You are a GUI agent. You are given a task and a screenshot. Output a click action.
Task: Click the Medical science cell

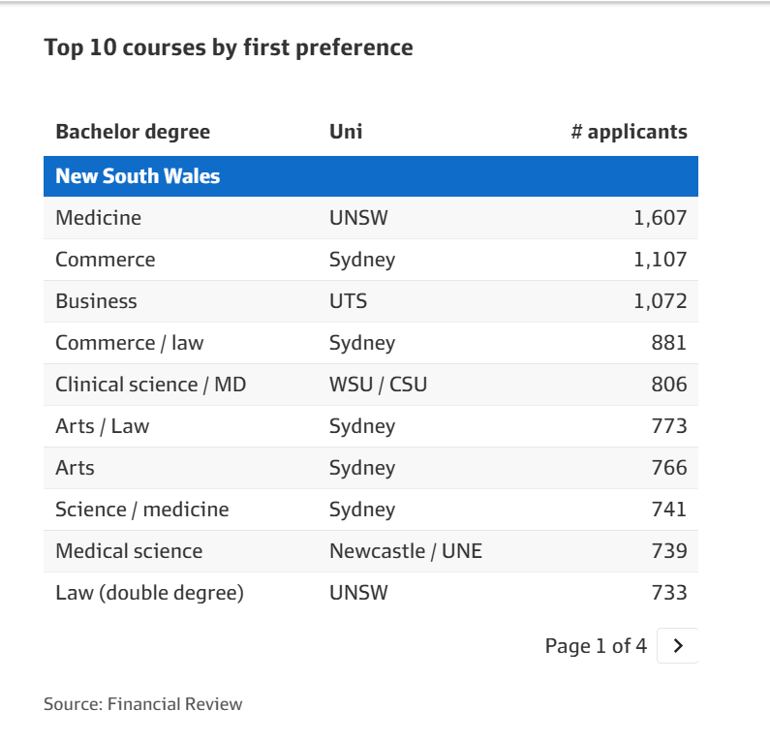(129, 551)
